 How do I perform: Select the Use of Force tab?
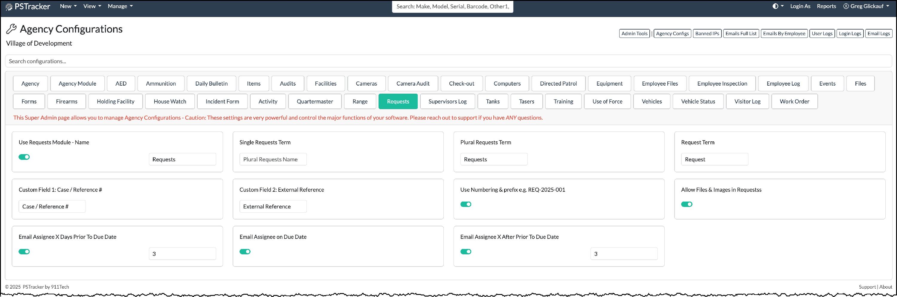pos(607,101)
